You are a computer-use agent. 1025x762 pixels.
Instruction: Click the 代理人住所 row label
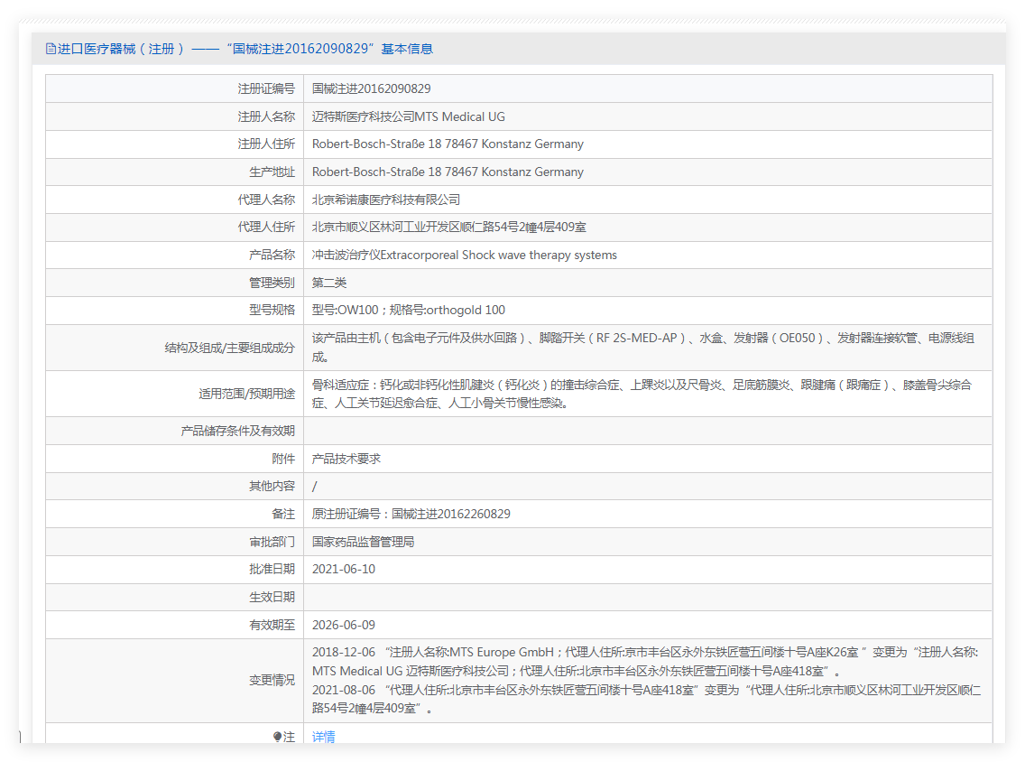pos(266,227)
